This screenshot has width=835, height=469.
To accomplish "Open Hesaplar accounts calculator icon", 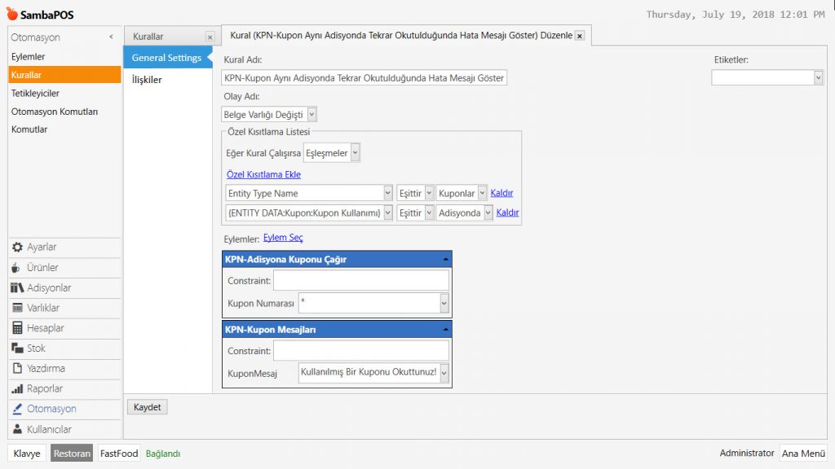I will pos(17,328).
